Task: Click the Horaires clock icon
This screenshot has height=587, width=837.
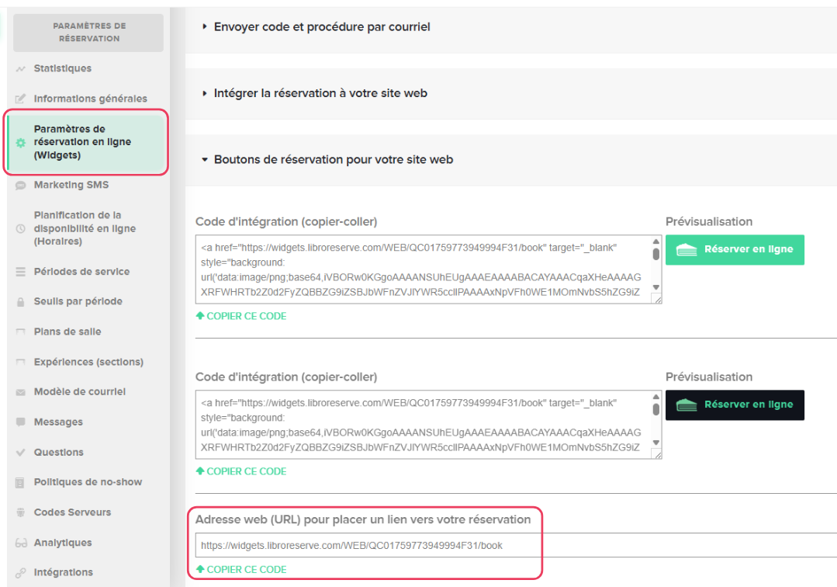Action: point(19,228)
